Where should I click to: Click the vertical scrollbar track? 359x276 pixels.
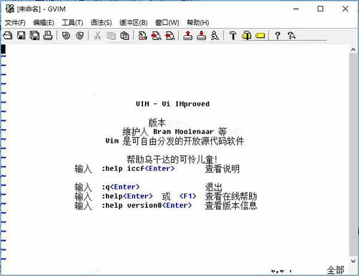click(x=353, y=155)
